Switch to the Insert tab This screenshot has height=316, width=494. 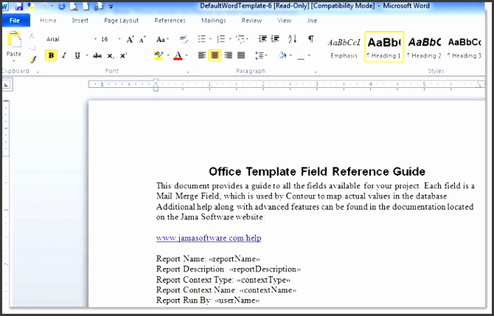pyautogui.click(x=80, y=21)
